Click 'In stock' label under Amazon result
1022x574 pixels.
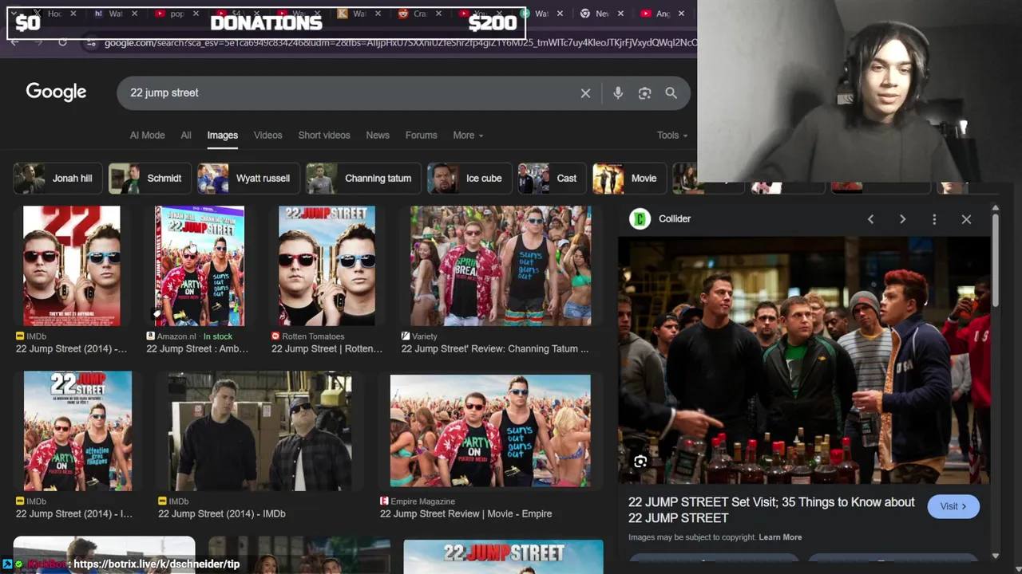pos(217,336)
